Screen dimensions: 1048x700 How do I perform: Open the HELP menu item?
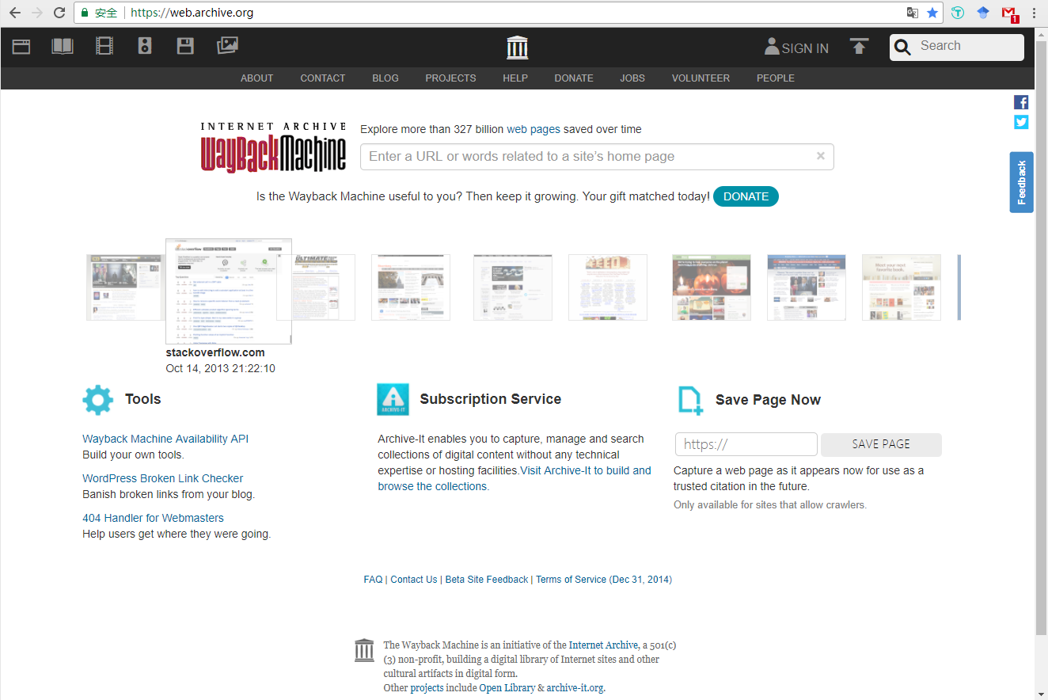pyautogui.click(x=515, y=78)
